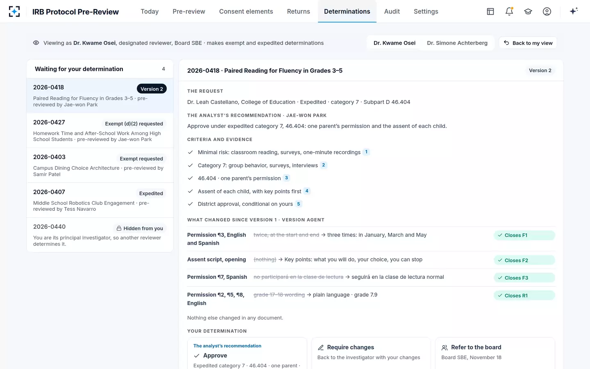Viewport: 590px width, 369px height.
Task: Select protocol 2026-0403 Campus Dining row
Action: click(100, 165)
